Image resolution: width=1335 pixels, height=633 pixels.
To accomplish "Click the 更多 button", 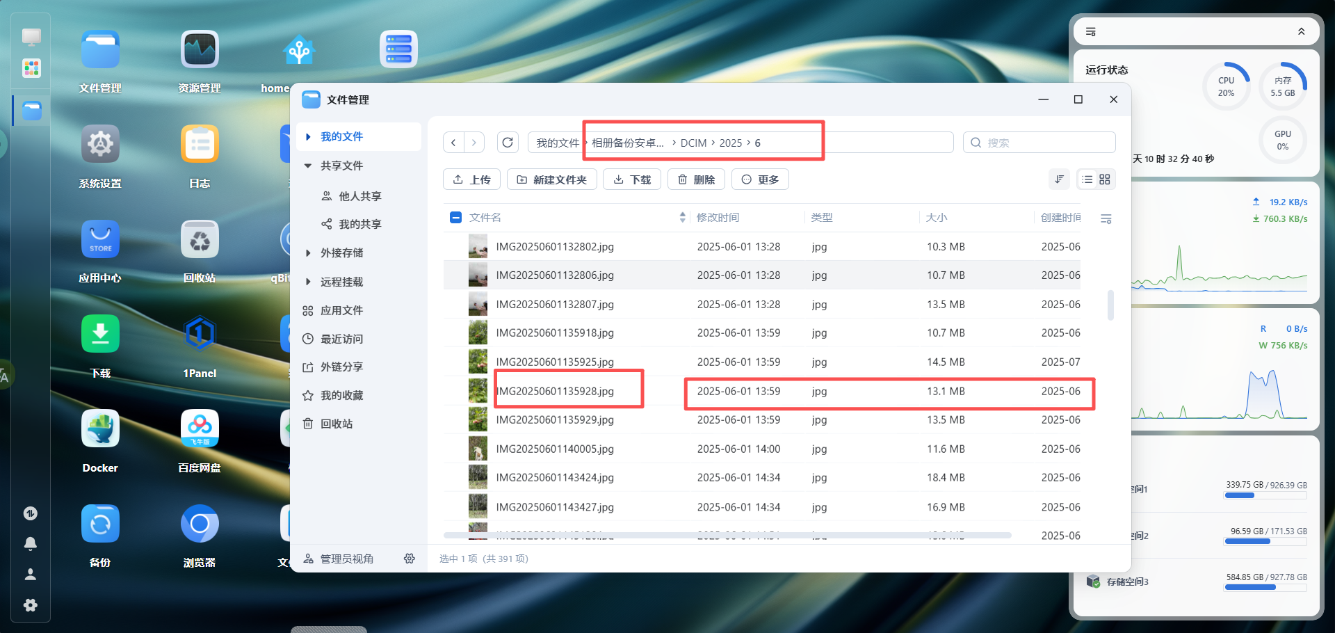I will tap(760, 179).
